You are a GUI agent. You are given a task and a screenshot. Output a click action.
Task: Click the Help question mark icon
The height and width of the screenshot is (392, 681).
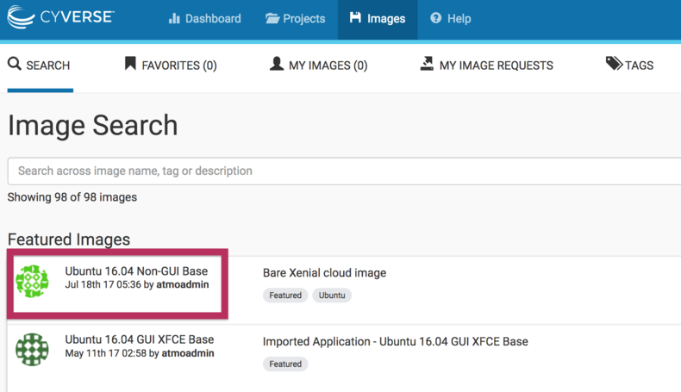pyautogui.click(x=435, y=18)
